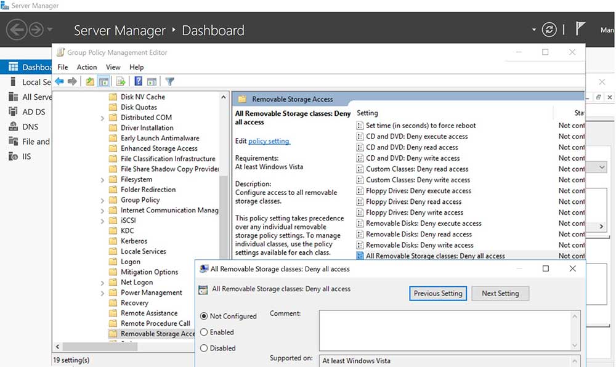
Task: Open the 'policy setting' edit link
Action: pyautogui.click(x=269, y=141)
